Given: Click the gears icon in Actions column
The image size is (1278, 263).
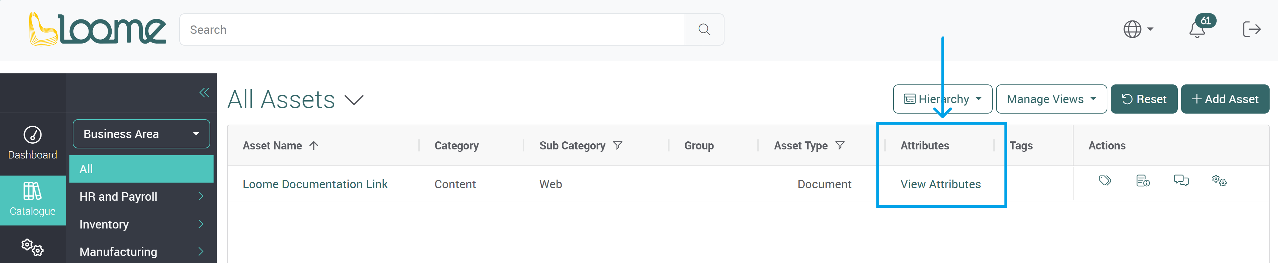Looking at the screenshot, I should pos(1219,181).
